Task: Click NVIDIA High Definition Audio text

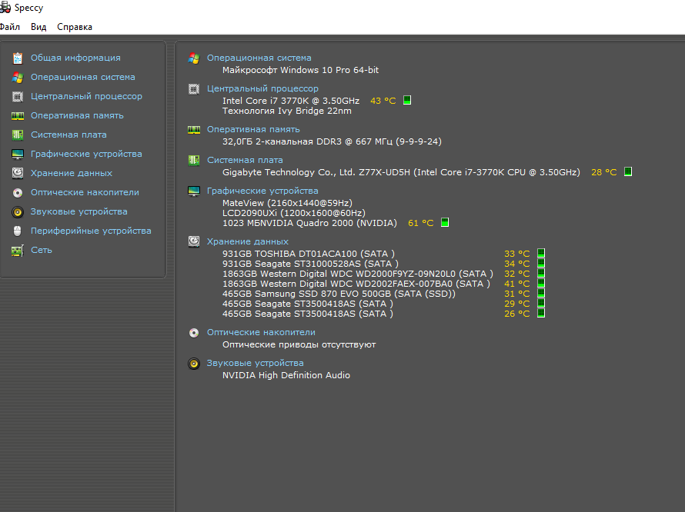Action: coord(286,375)
